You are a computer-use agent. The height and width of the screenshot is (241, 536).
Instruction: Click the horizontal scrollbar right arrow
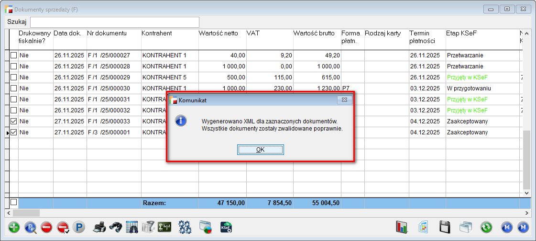(527, 213)
